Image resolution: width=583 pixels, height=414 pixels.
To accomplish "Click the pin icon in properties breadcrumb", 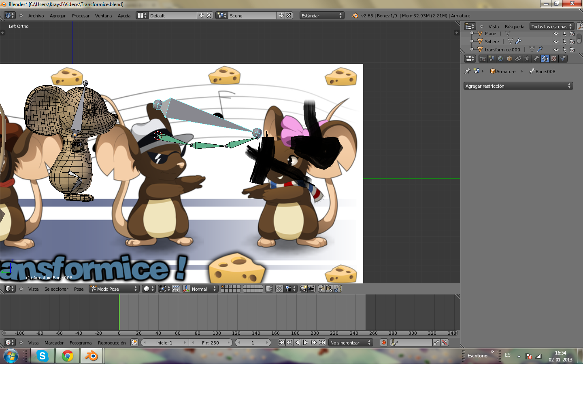I will click(x=468, y=71).
